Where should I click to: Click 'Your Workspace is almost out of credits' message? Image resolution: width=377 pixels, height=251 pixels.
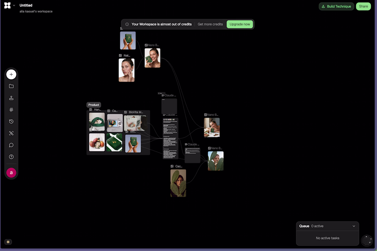(x=161, y=24)
